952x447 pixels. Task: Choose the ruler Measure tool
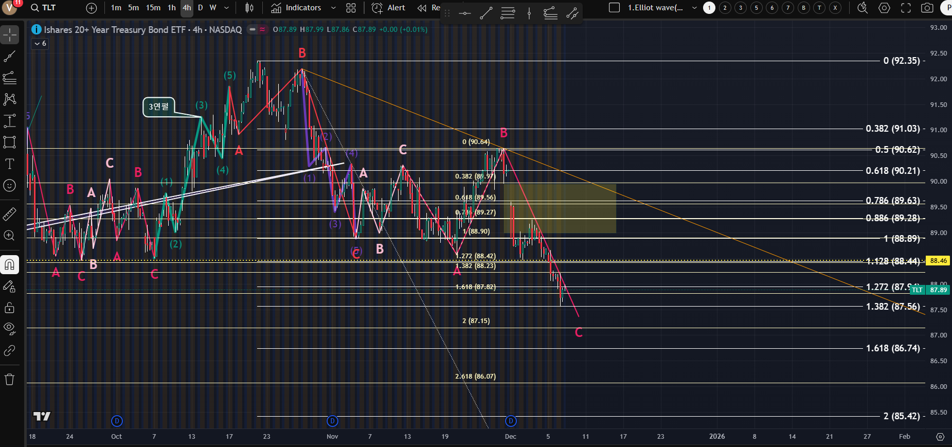pos(9,214)
